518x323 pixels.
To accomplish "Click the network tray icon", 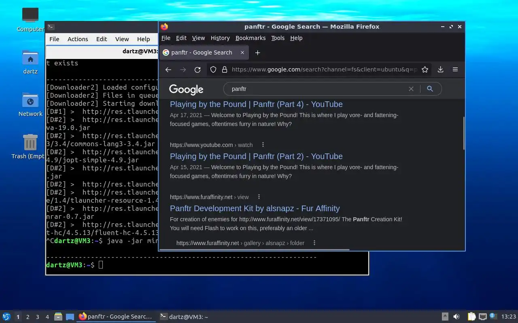I will point(482,317).
